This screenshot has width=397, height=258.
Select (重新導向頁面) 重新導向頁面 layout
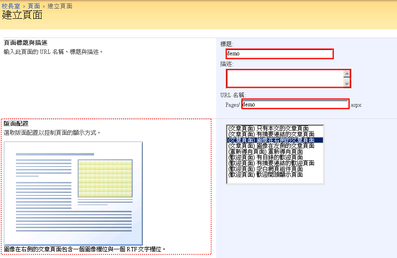275,151
